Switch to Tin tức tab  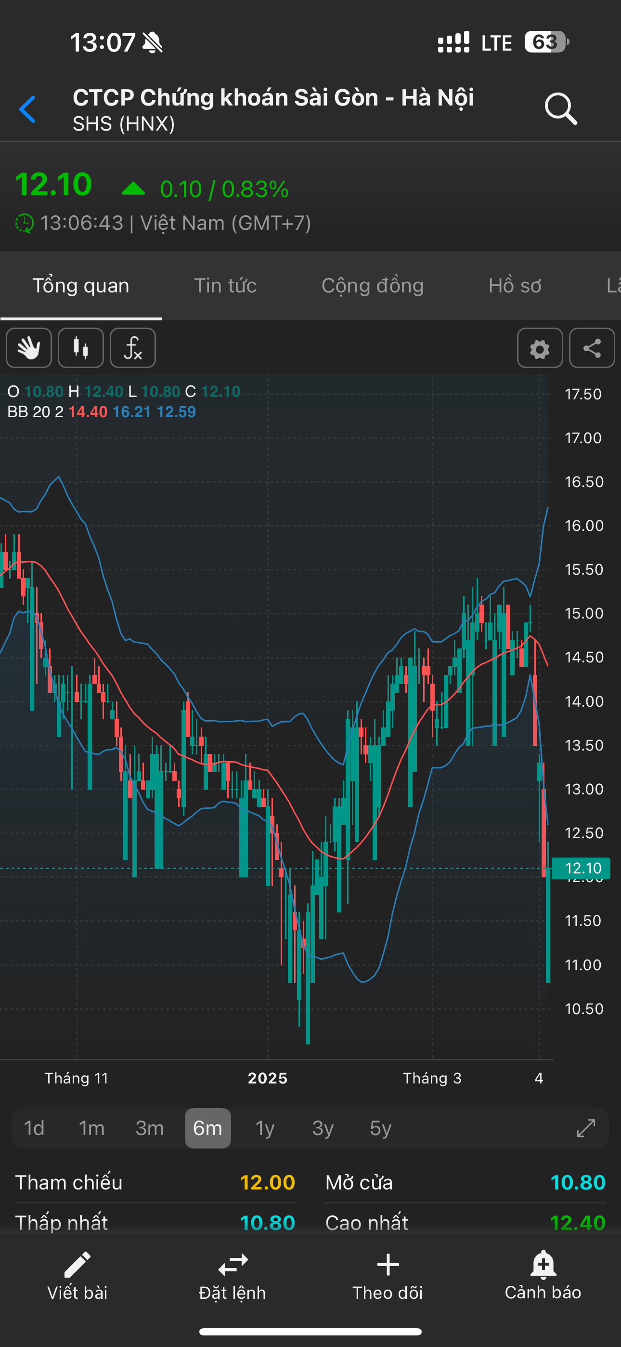pyautogui.click(x=225, y=286)
